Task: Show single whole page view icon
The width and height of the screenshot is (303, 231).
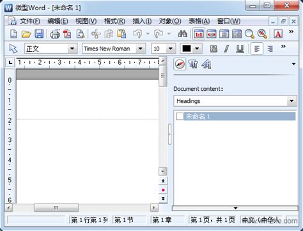Action: click(x=224, y=34)
